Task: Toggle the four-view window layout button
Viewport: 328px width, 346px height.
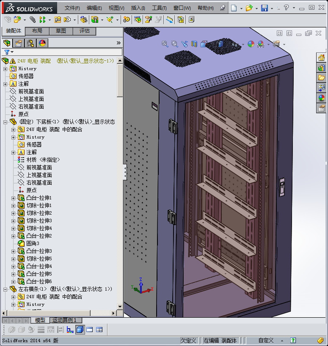Action: click(x=99, y=330)
